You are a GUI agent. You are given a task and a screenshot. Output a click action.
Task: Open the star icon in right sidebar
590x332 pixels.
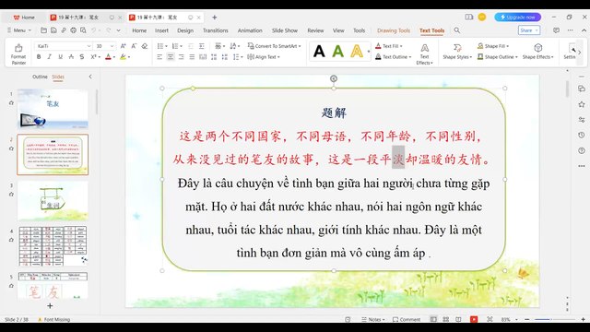pos(582,104)
